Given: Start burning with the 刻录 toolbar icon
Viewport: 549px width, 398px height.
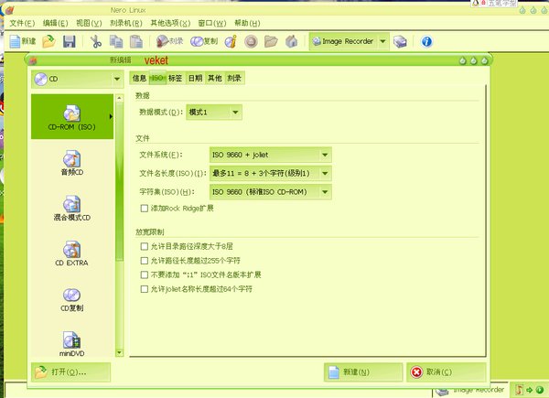Looking at the screenshot, I should (x=169, y=41).
